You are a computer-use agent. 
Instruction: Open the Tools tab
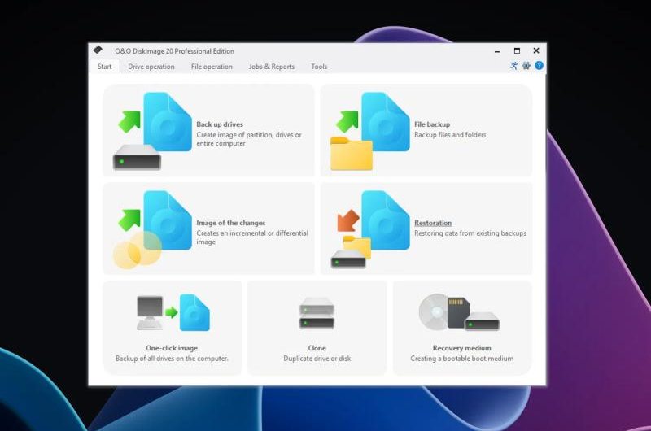(319, 67)
